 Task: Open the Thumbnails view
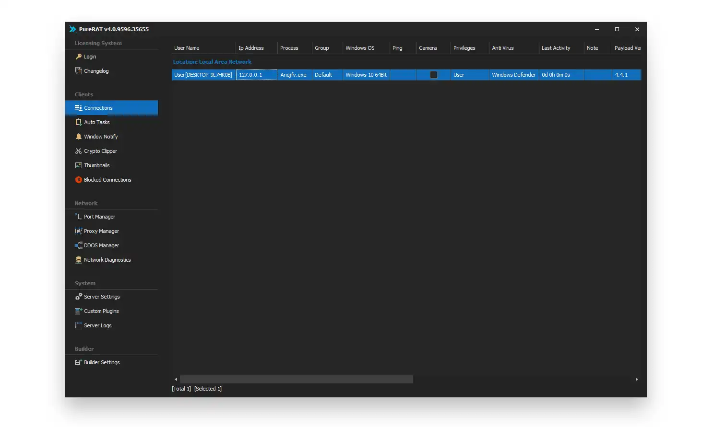(x=96, y=165)
